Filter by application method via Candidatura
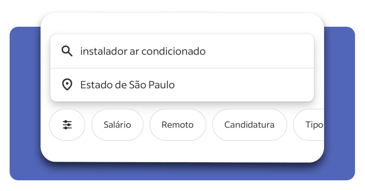 click(x=250, y=125)
